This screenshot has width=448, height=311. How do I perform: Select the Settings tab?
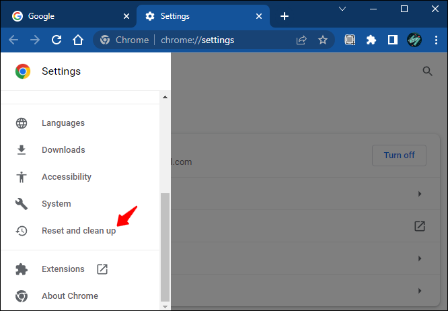click(203, 16)
